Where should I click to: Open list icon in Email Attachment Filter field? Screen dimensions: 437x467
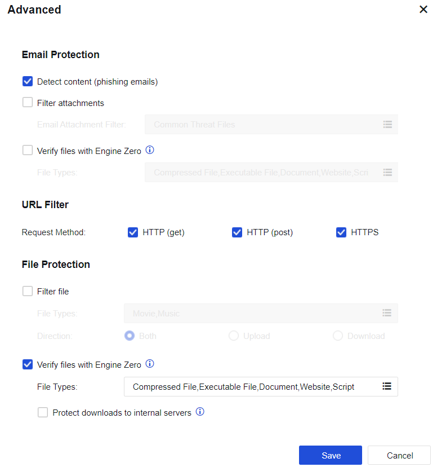pos(387,124)
